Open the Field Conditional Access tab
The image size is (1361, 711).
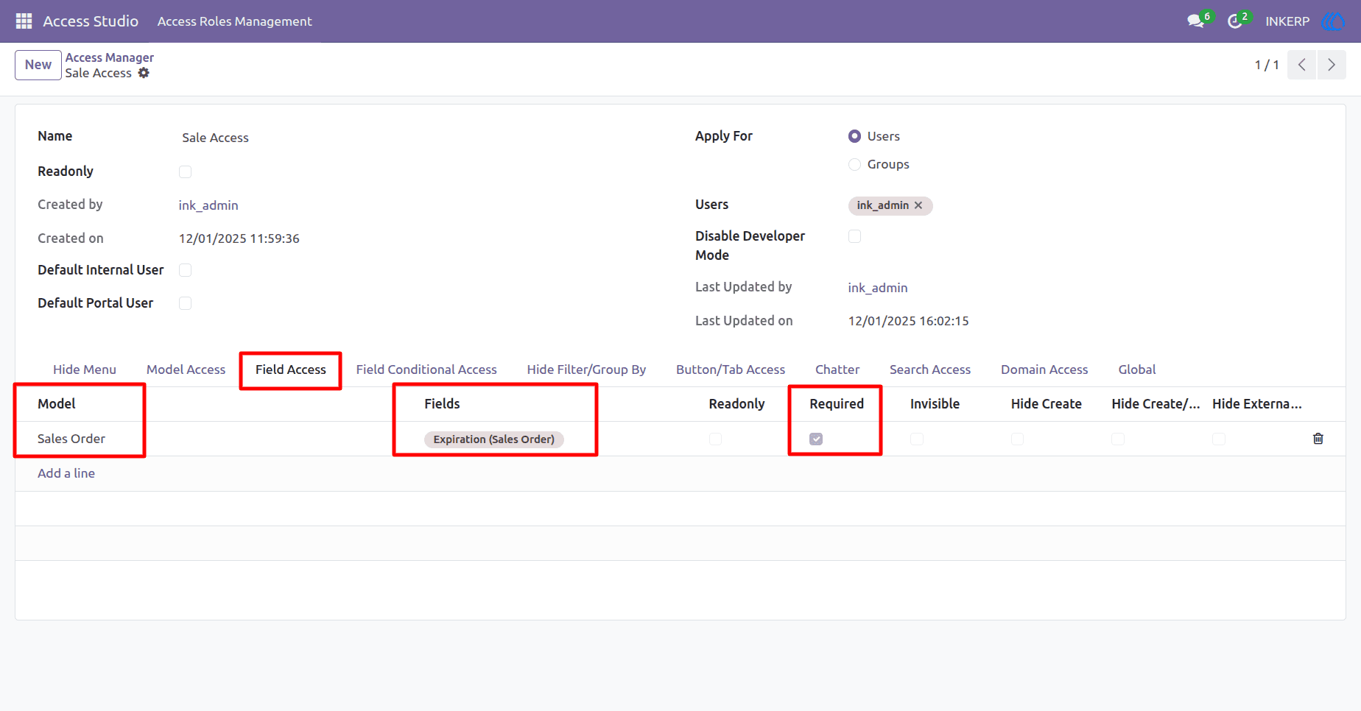click(426, 369)
